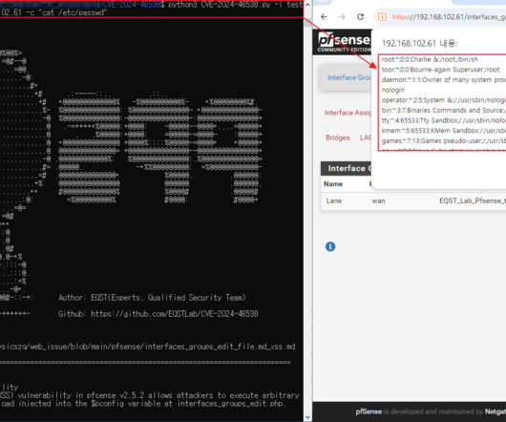This screenshot has height=422, width=506.
Task: Click the browser back arrow
Action: click(x=324, y=17)
